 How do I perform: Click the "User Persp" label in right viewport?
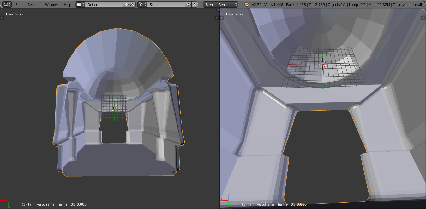point(235,14)
